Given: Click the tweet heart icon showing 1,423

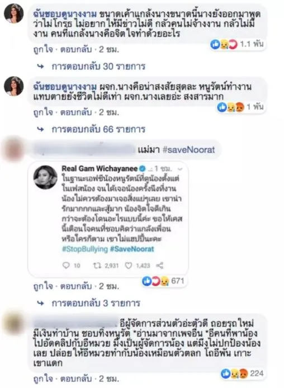Looking at the screenshot, I should click(x=128, y=266).
